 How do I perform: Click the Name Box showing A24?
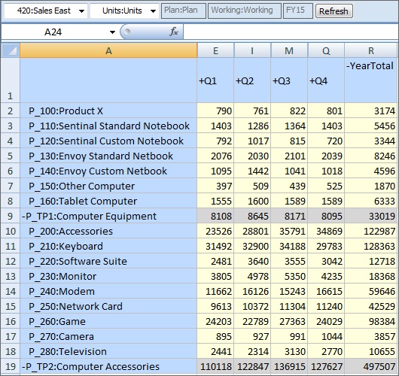[53, 32]
